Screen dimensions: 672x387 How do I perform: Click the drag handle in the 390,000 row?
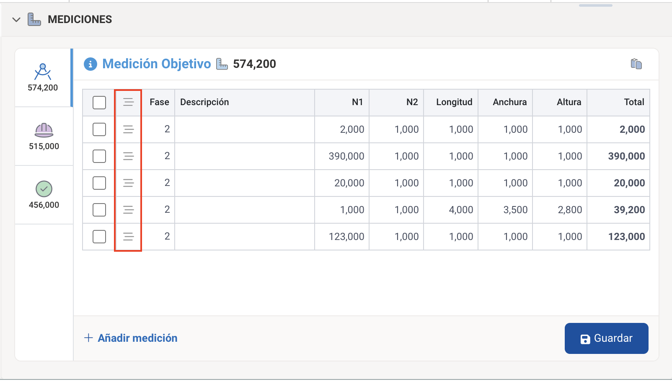pyautogui.click(x=128, y=156)
